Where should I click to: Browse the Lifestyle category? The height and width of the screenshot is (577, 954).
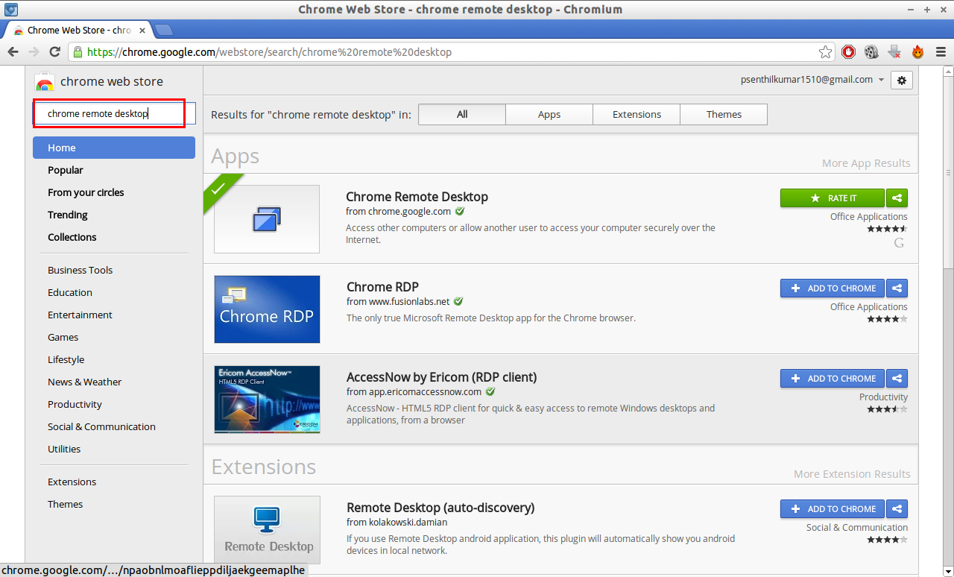pos(66,359)
